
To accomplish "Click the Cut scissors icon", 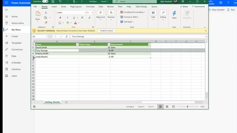I will point(46,13).
